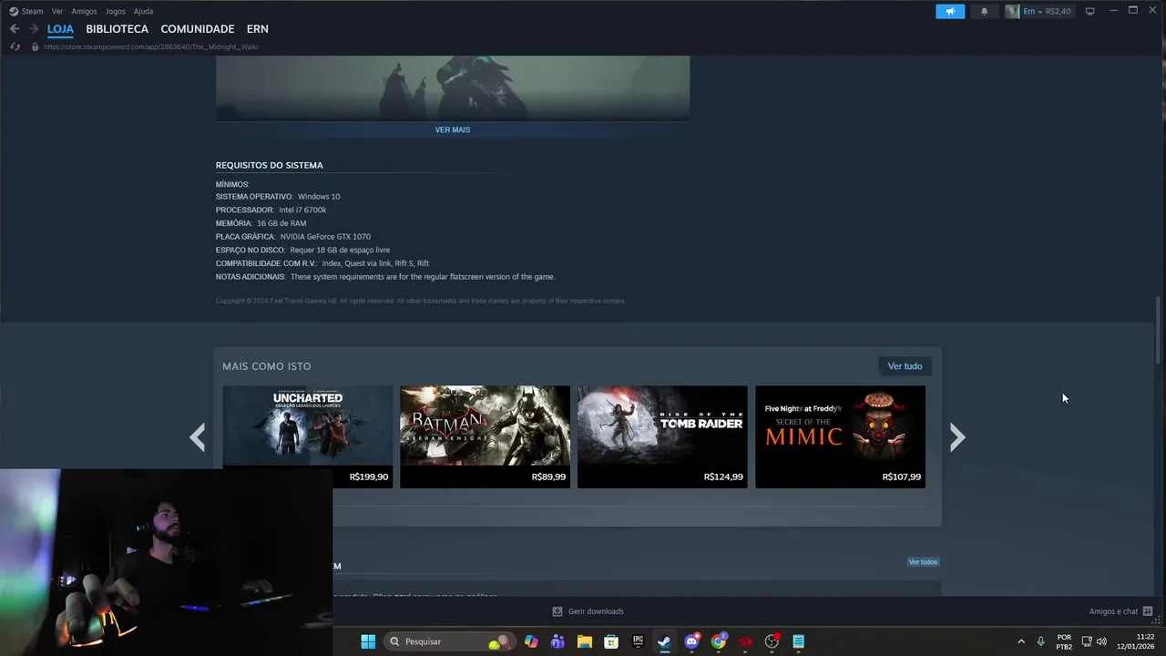Screen dimensions: 1166x656
Task: Show previous similar games carousel arrow
Action: [198, 437]
